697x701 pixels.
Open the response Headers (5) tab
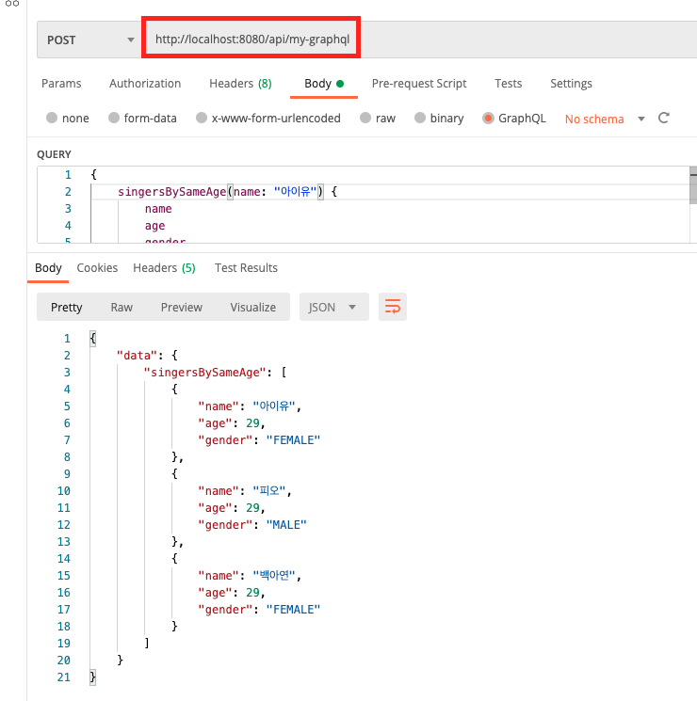[164, 268]
